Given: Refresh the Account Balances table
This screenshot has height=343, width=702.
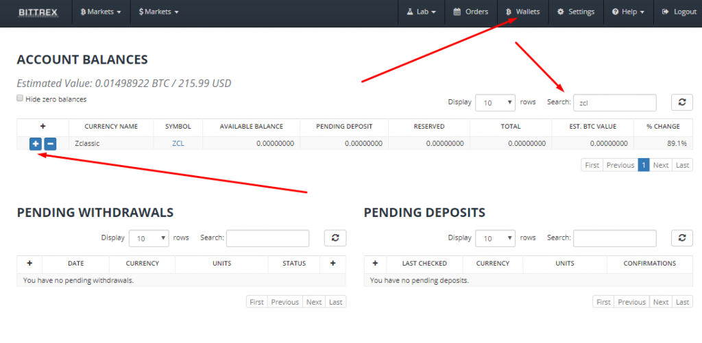Looking at the screenshot, I should [x=681, y=102].
